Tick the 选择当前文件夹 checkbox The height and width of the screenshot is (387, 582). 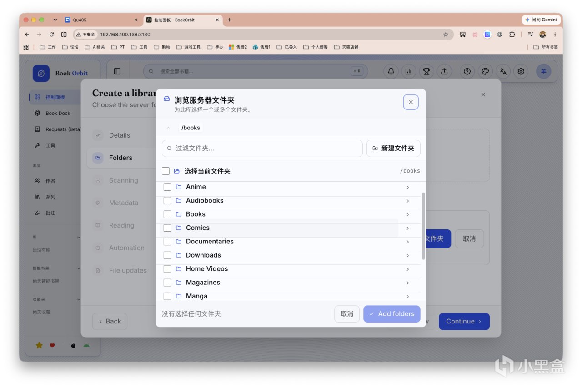(x=166, y=171)
